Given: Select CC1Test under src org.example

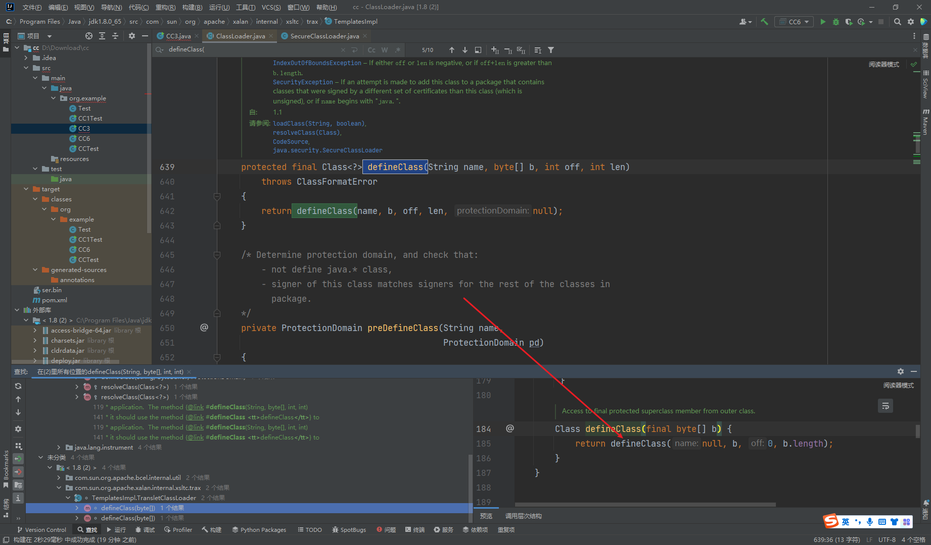Looking at the screenshot, I should 90,118.
